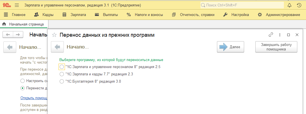Viewport: 306px width, 114px height.
Task: Click the Начало... heading in the dialog
Action: tap(78, 47)
